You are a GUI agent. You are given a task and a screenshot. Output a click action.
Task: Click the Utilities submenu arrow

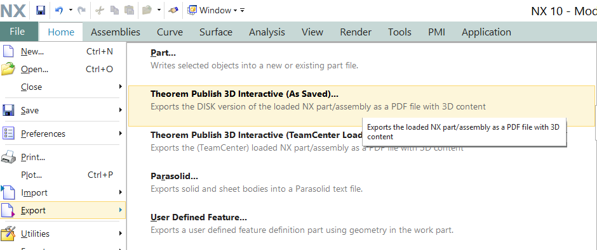pos(120,234)
